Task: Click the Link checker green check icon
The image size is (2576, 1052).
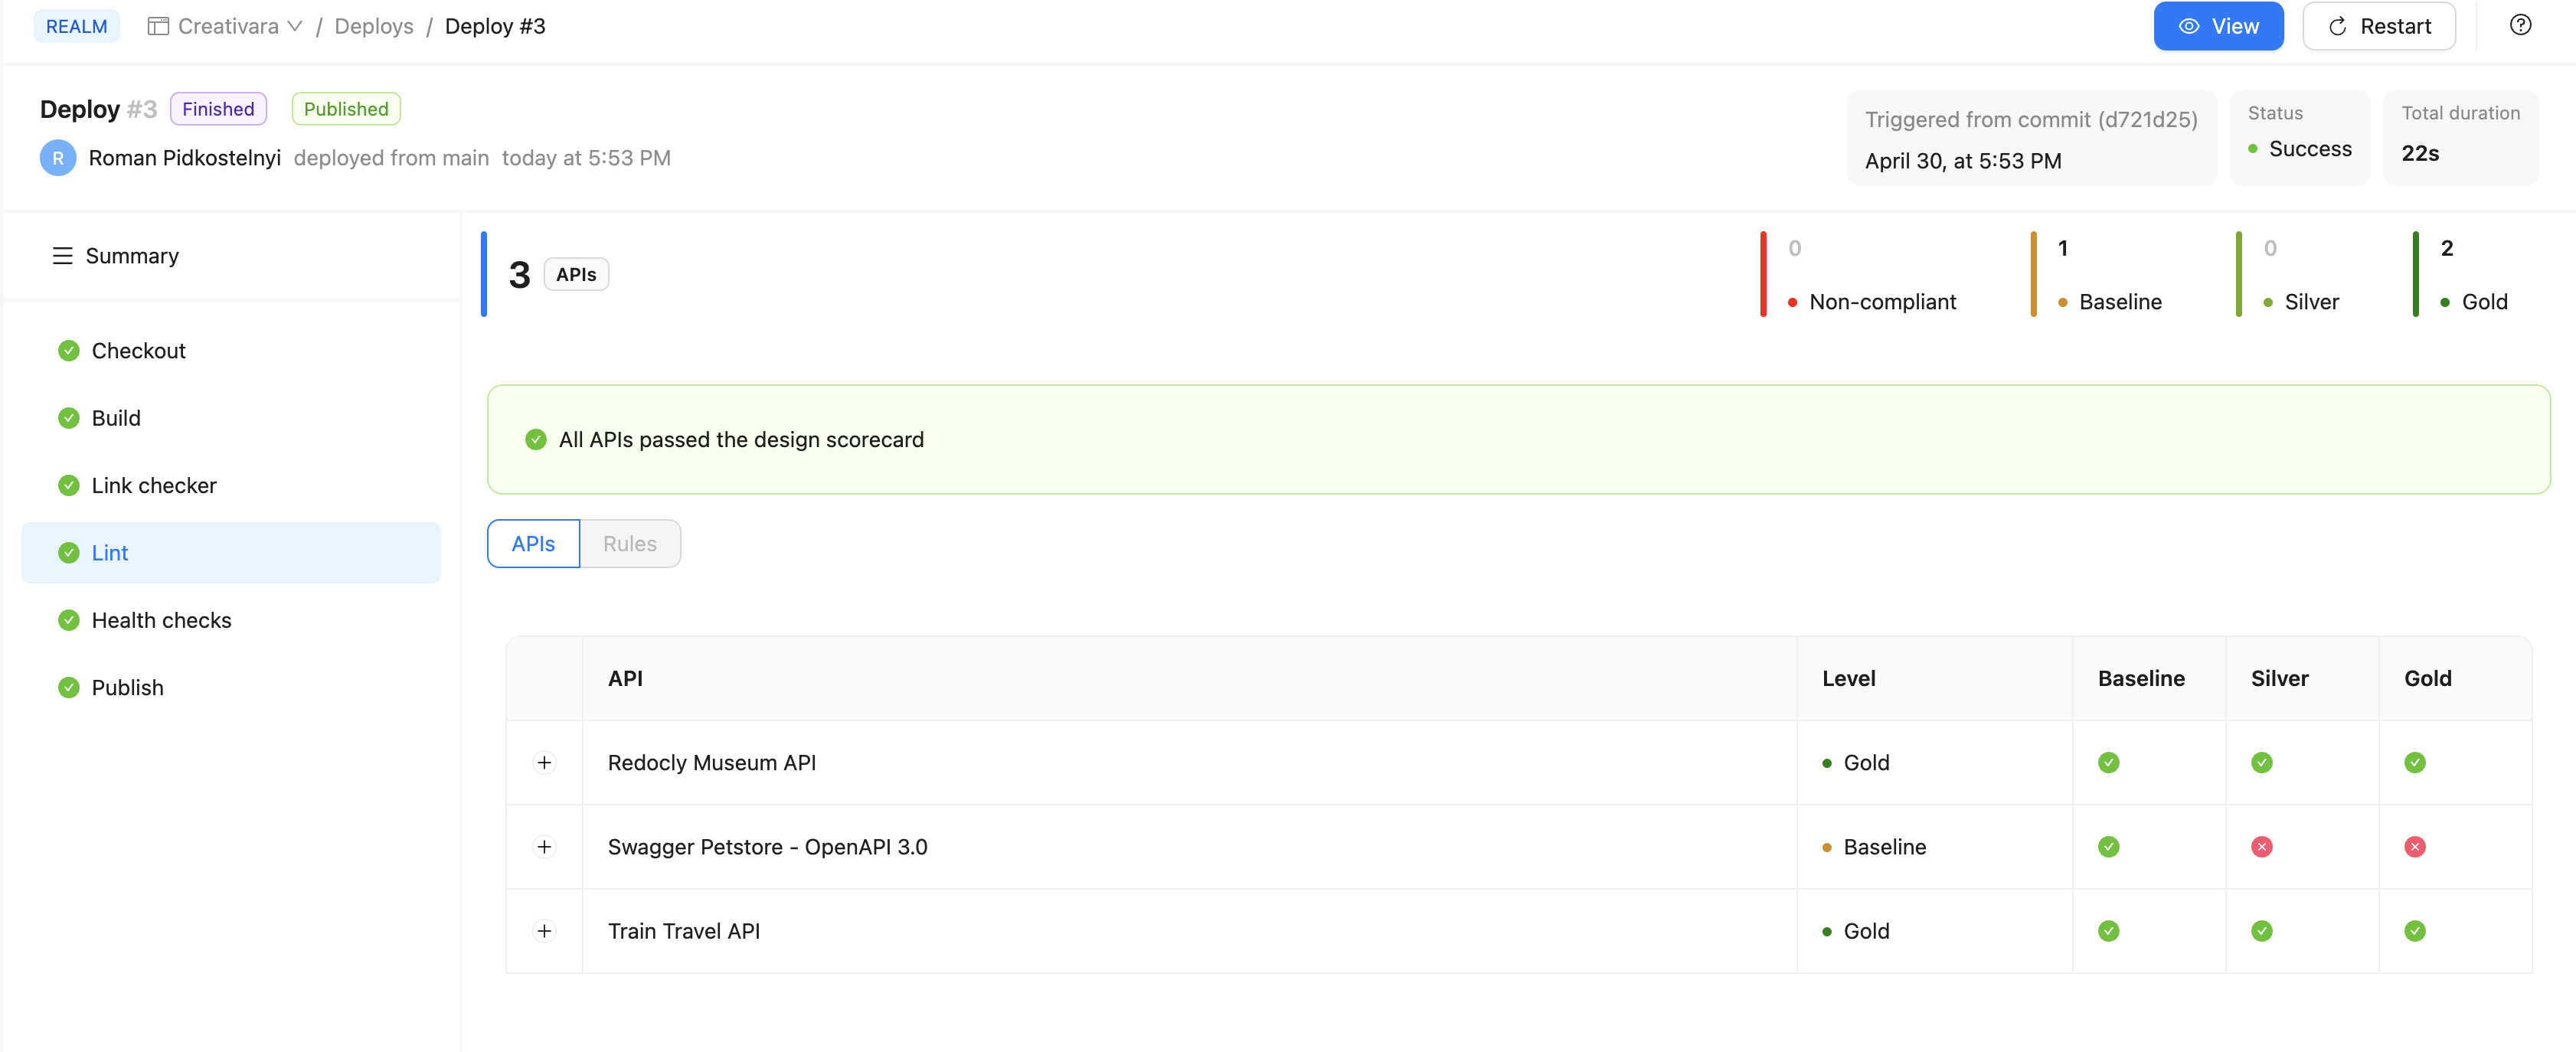Action: coord(68,485)
